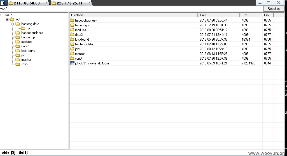
Task: Sort by the Time column header
Action: (219, 15)
